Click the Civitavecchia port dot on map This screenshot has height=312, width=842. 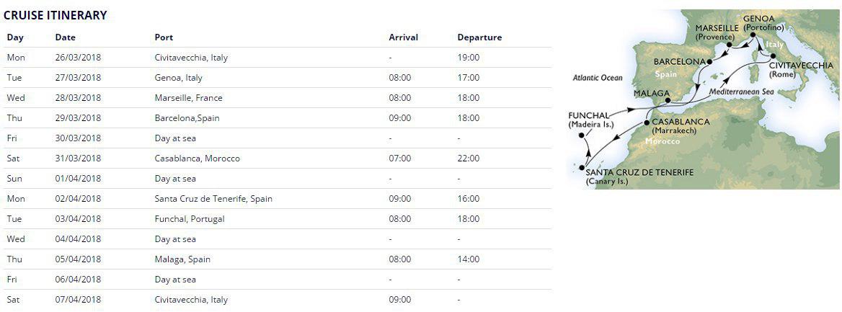[x=772, y=55]
